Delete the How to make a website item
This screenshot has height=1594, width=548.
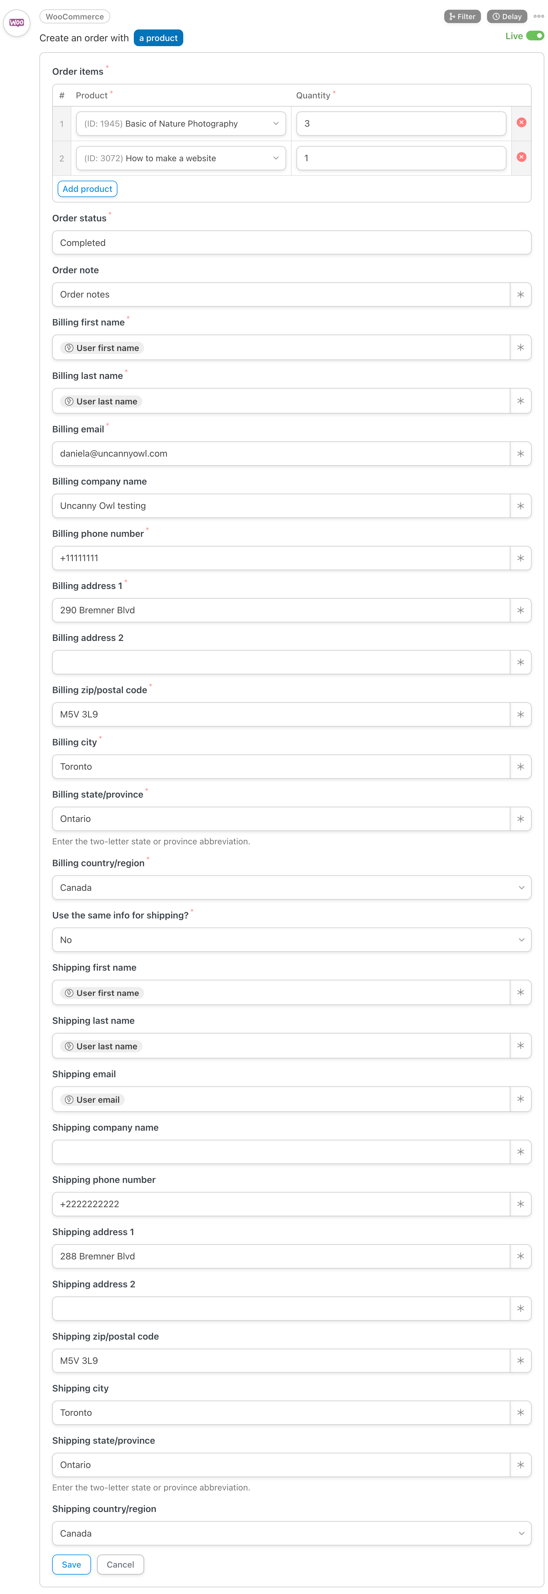coord(521,157)
